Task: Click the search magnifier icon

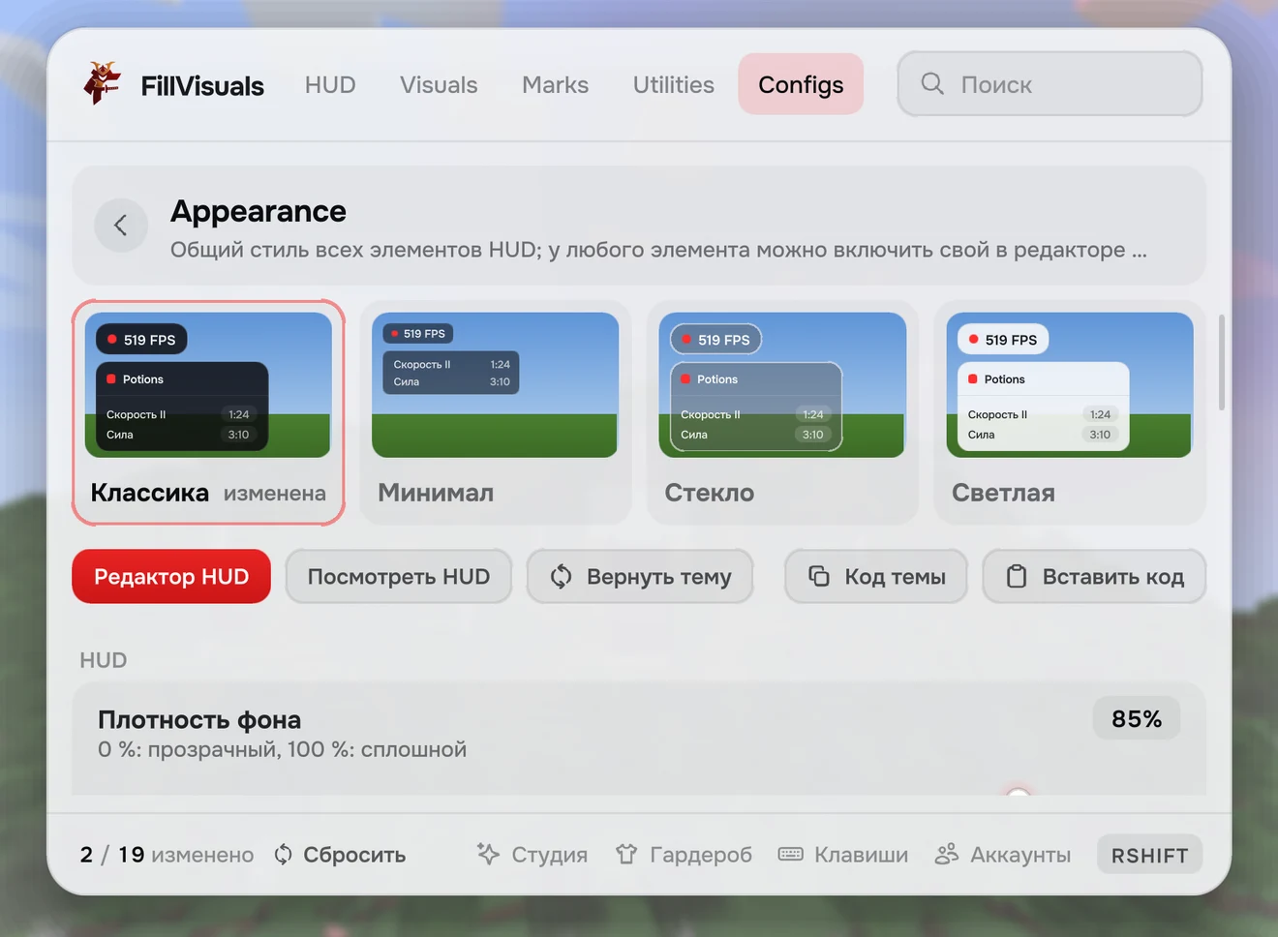Action: tap(932, 84)
